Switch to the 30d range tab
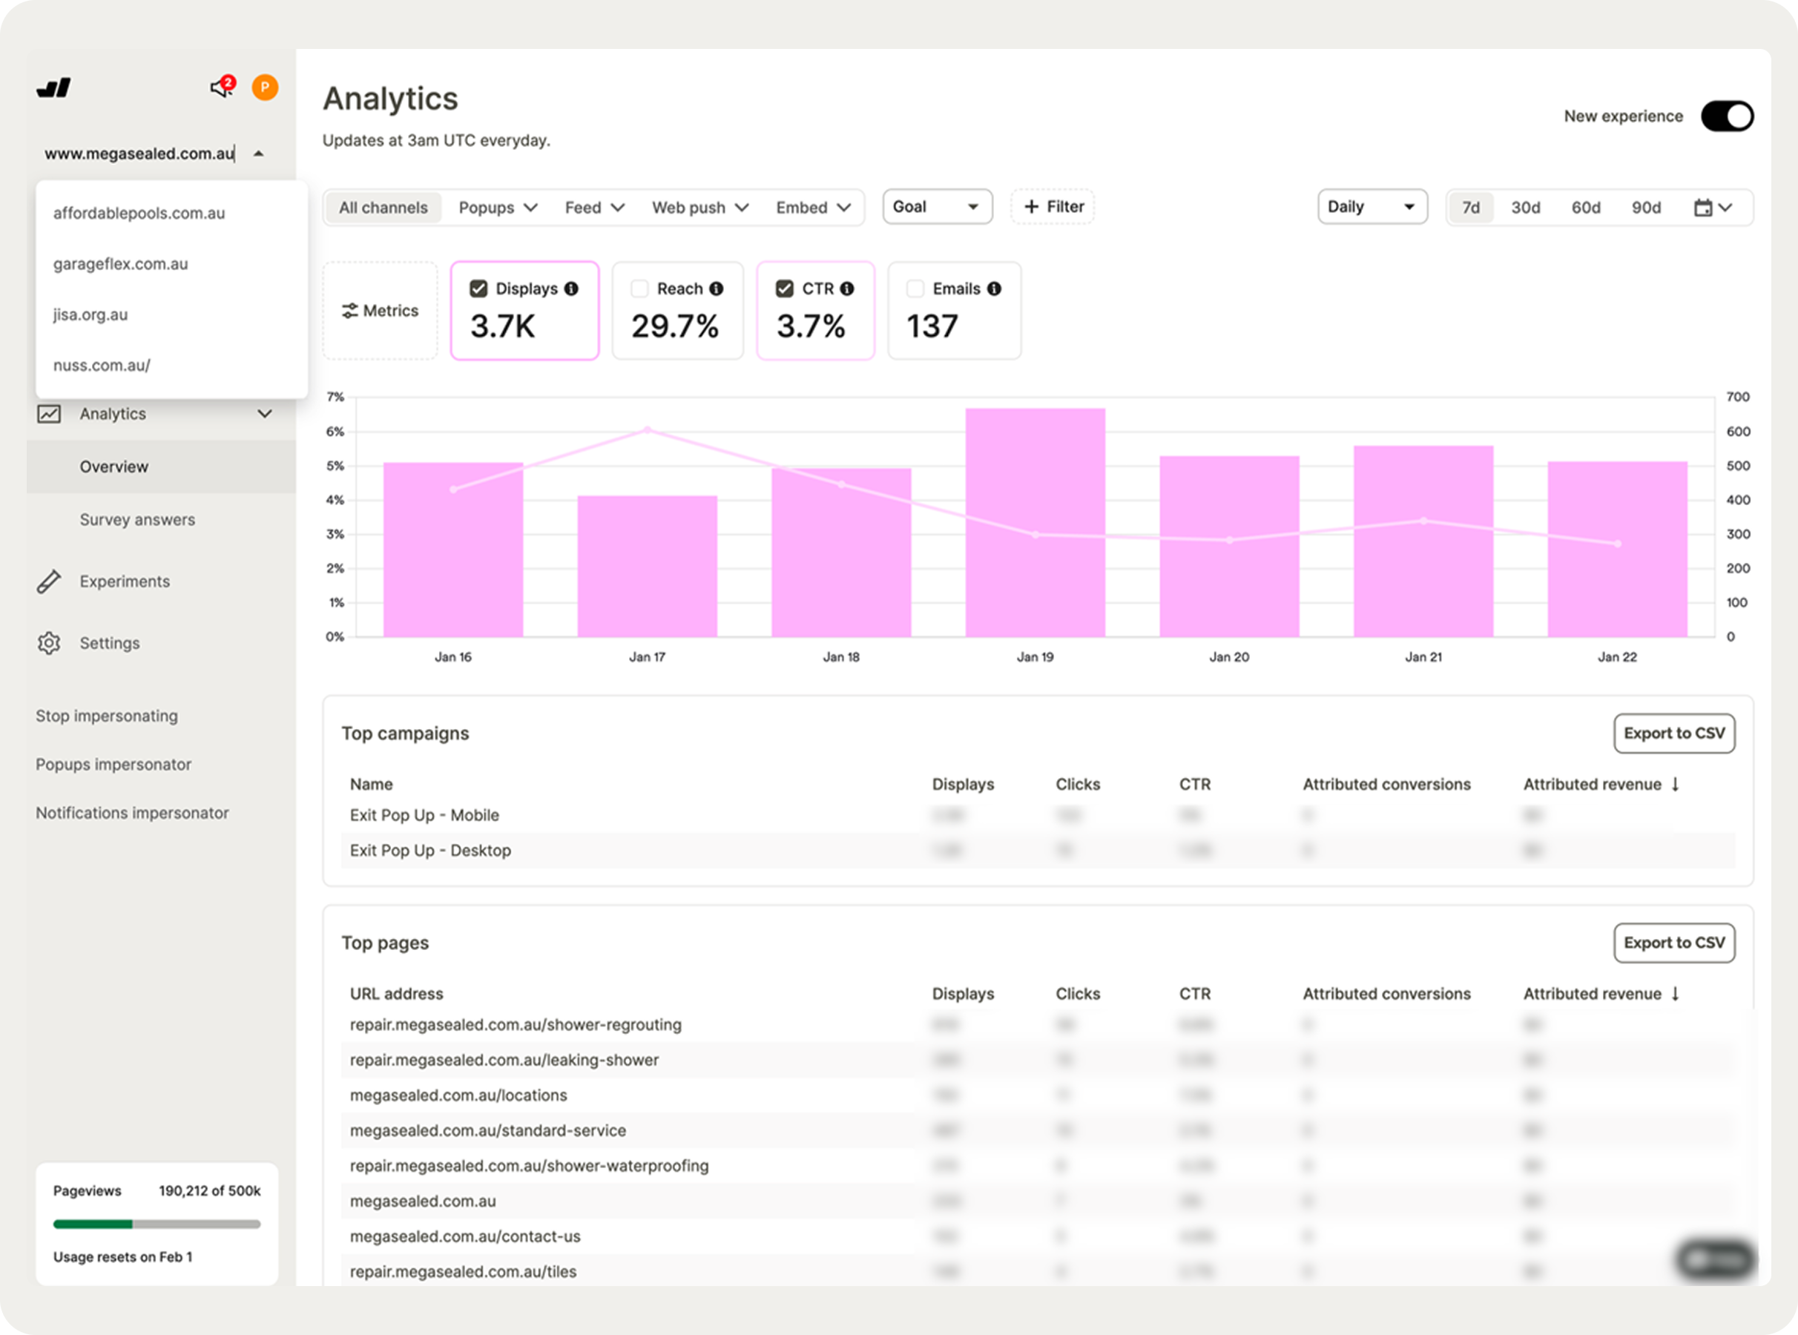Viewport: 1798px width, 1335px height. (x=1525, y=208)
